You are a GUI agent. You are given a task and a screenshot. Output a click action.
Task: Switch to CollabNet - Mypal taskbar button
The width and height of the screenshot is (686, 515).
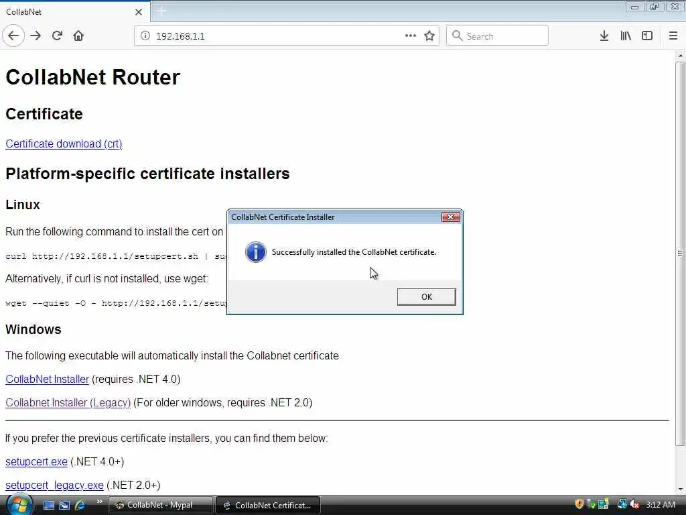pyautogui.click(x=160, y=505)
